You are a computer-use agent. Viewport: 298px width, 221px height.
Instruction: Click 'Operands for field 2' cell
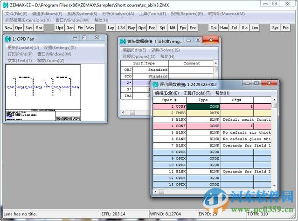pyautogui.click(x=246, y=172)
